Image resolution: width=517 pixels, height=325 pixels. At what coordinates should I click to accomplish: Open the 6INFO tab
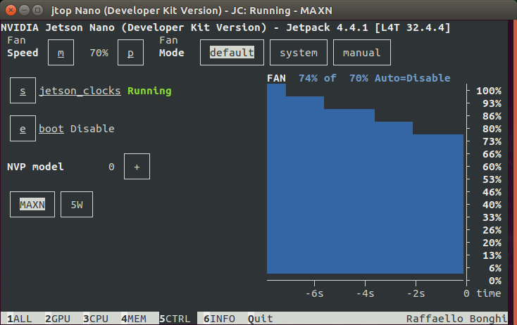pyautogui.click(x=219, y=319)
